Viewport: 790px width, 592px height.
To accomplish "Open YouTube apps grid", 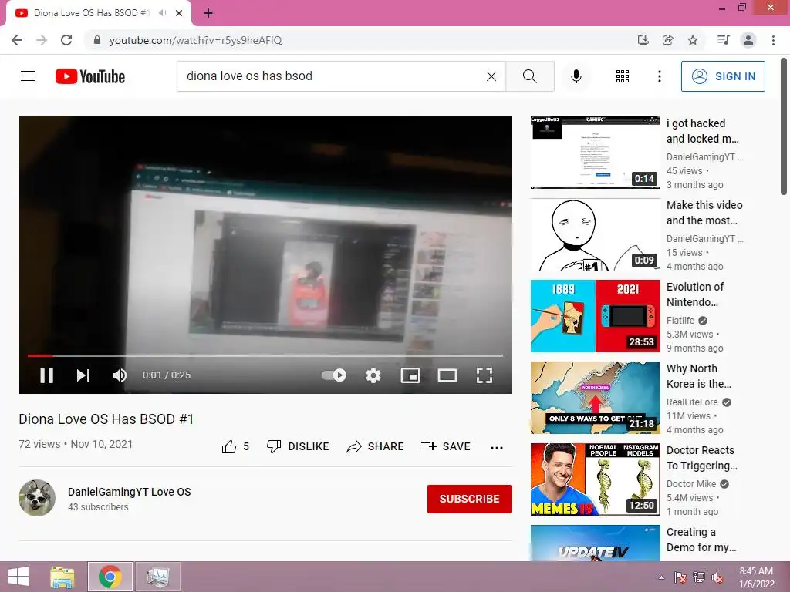I will pos(623,76).
